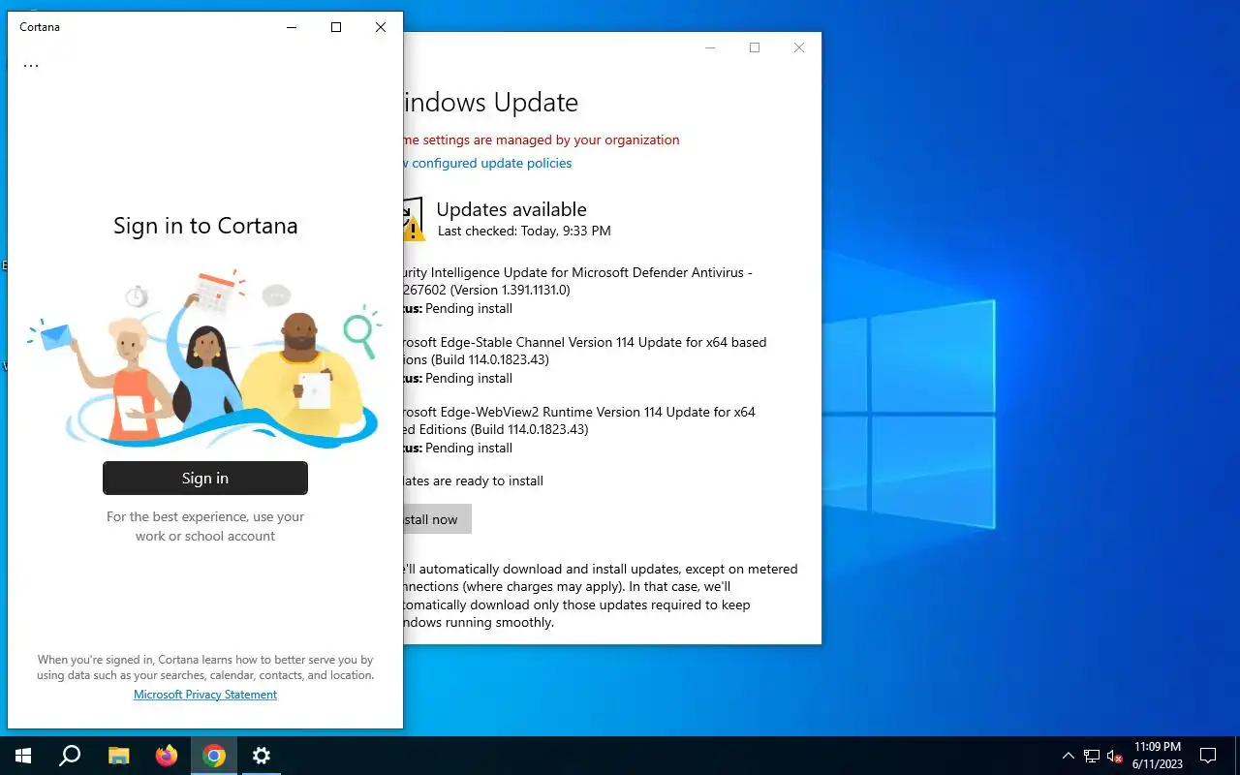
Task: Show hidden system tray icons
Action: coord(1069,756)
